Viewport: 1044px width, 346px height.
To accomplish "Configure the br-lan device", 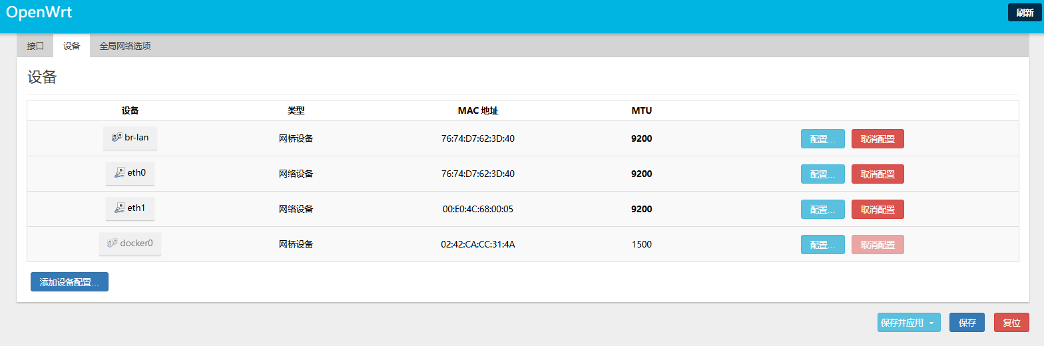I will pyautogui.click(x=822, y=138).
